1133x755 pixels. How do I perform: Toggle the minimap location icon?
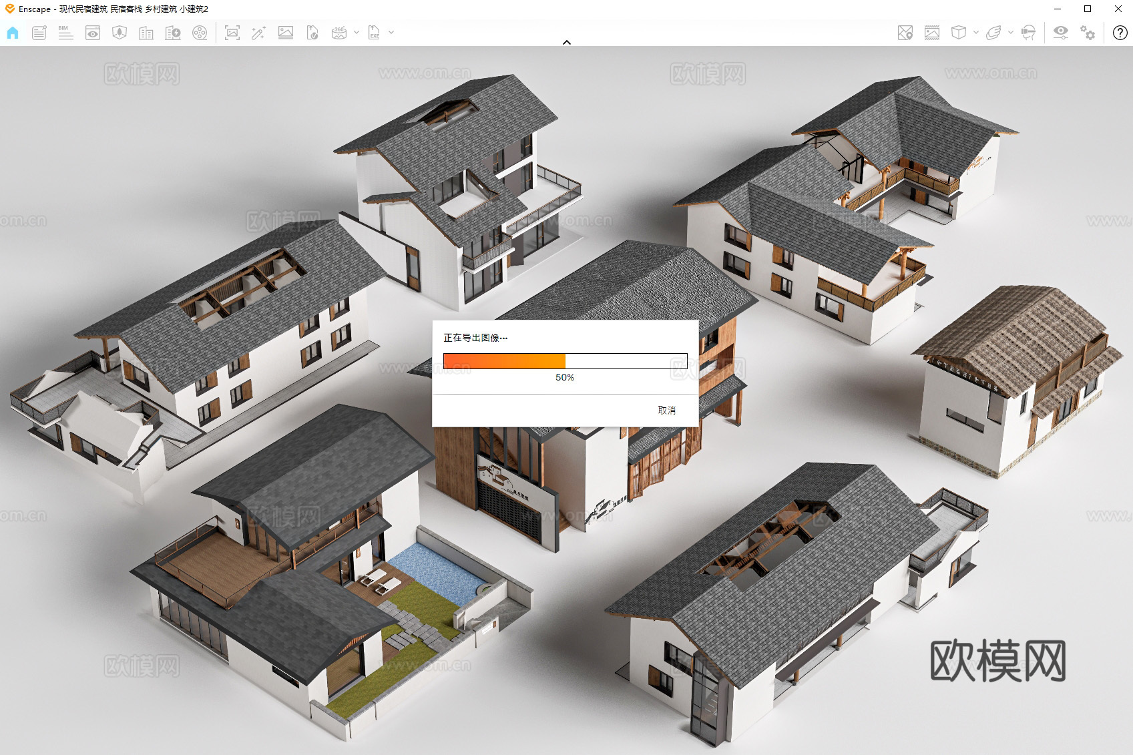[x=905, y=33]
